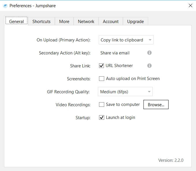Image resolution: width=196 pixels, height=171 pixels.
Task: Close the Preferences window
Action: pyautogui.click(x=190, y=5)
